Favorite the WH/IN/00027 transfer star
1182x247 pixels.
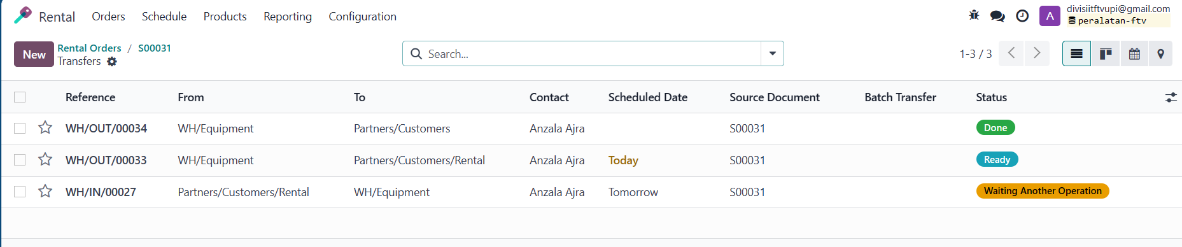pos(45,192)
